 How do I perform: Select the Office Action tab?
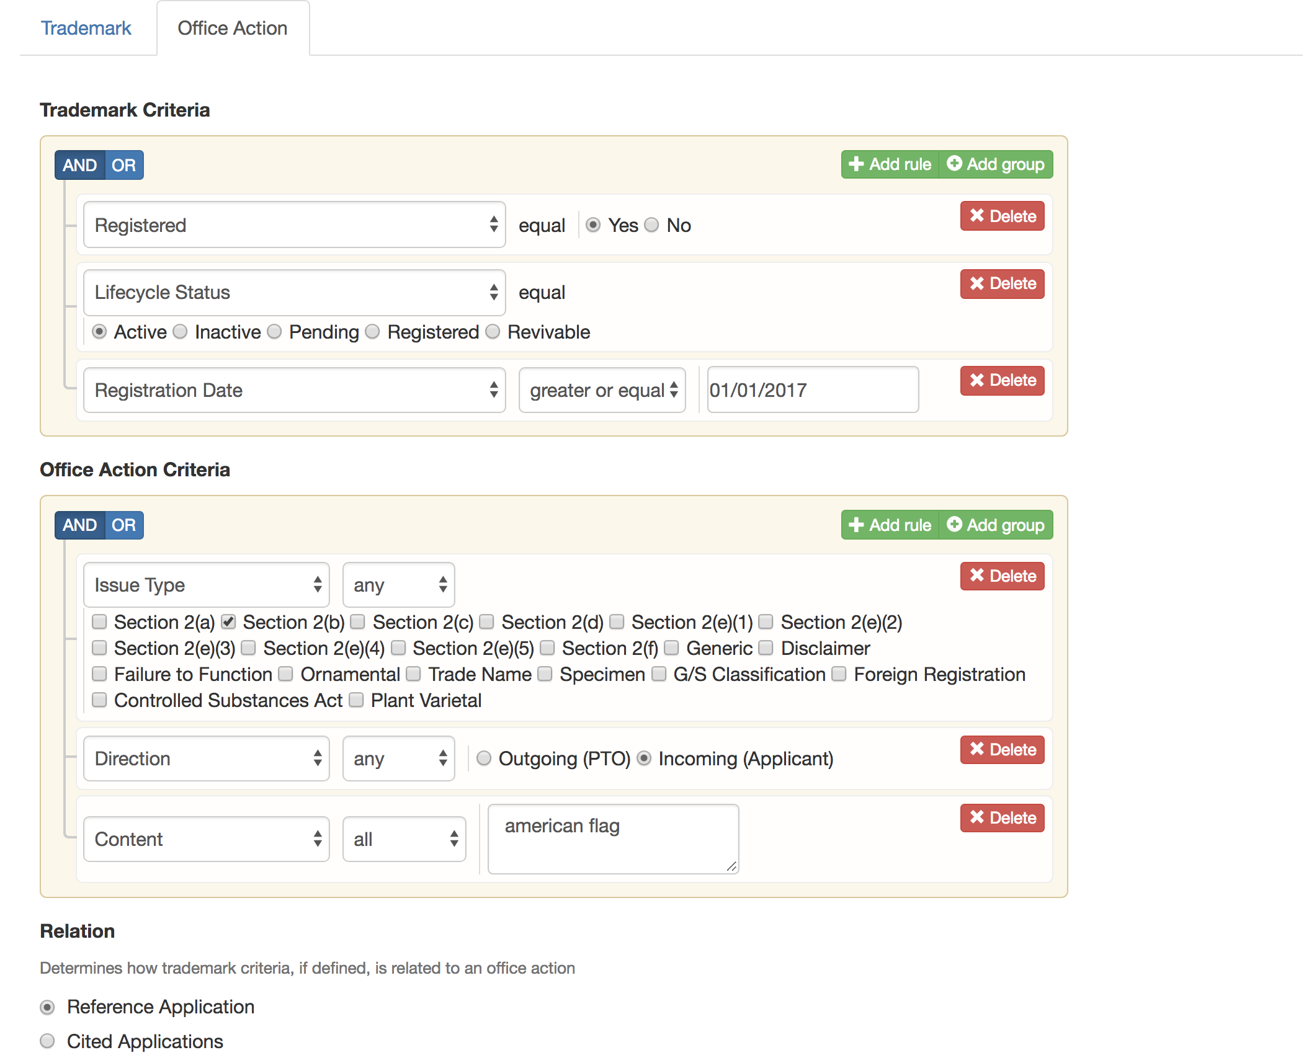click(x=232, y=28)
